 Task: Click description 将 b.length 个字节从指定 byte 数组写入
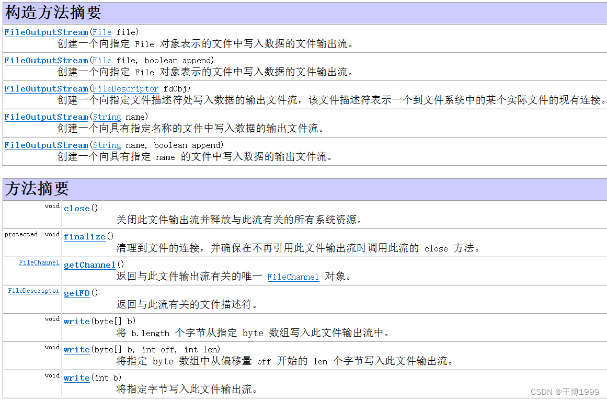[254, 333]
